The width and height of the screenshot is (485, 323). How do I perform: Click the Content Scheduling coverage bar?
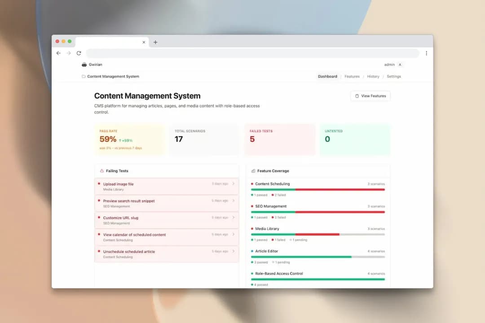click(x=318, y=189)
